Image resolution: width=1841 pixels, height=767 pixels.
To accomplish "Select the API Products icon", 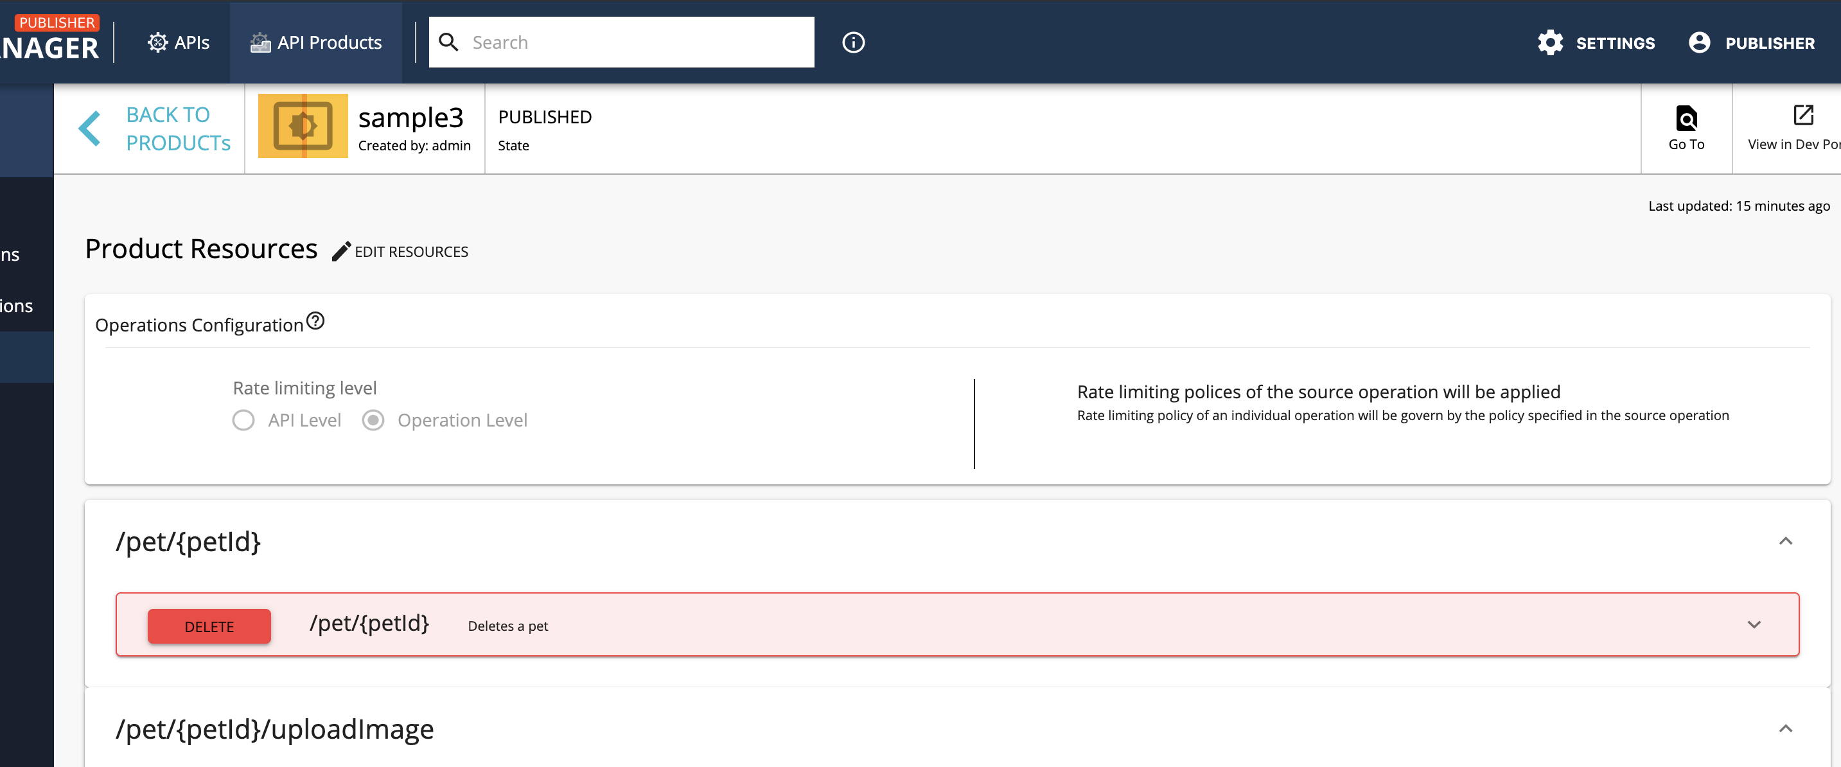I will tap(260, 42).
